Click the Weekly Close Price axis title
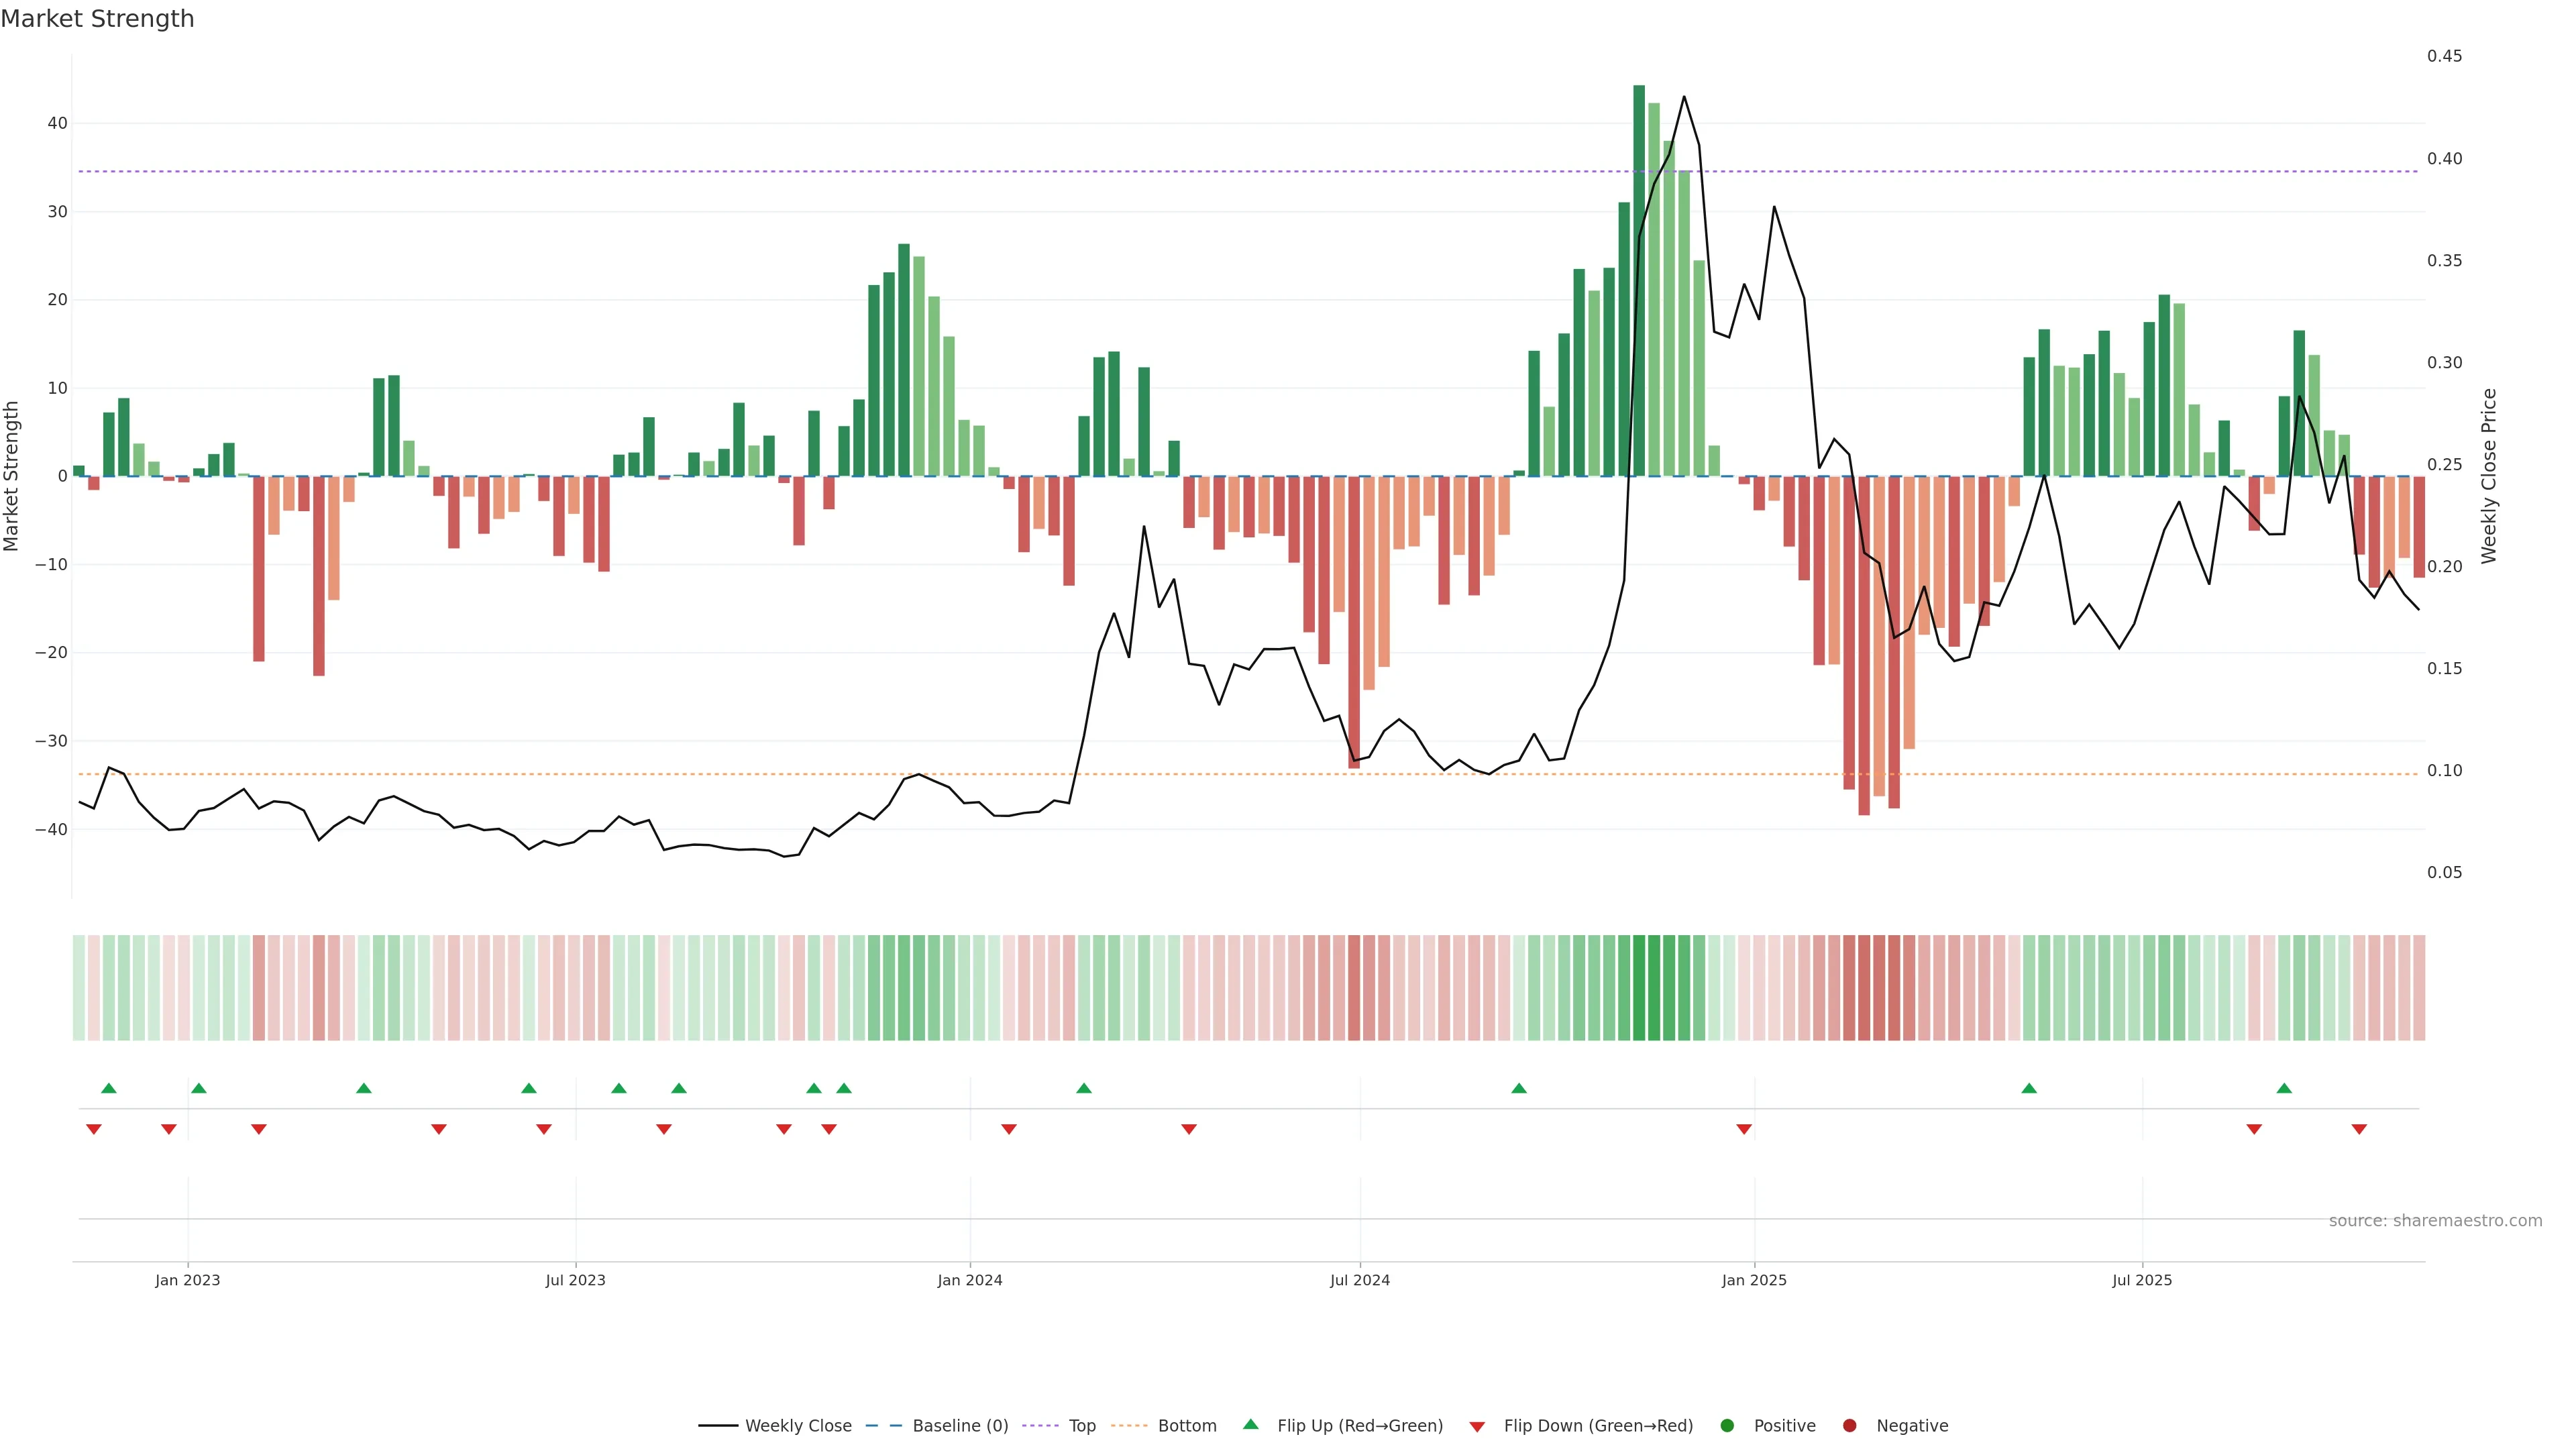The width and height of the screenshot is (2576, 1449). coord(2489,476)
